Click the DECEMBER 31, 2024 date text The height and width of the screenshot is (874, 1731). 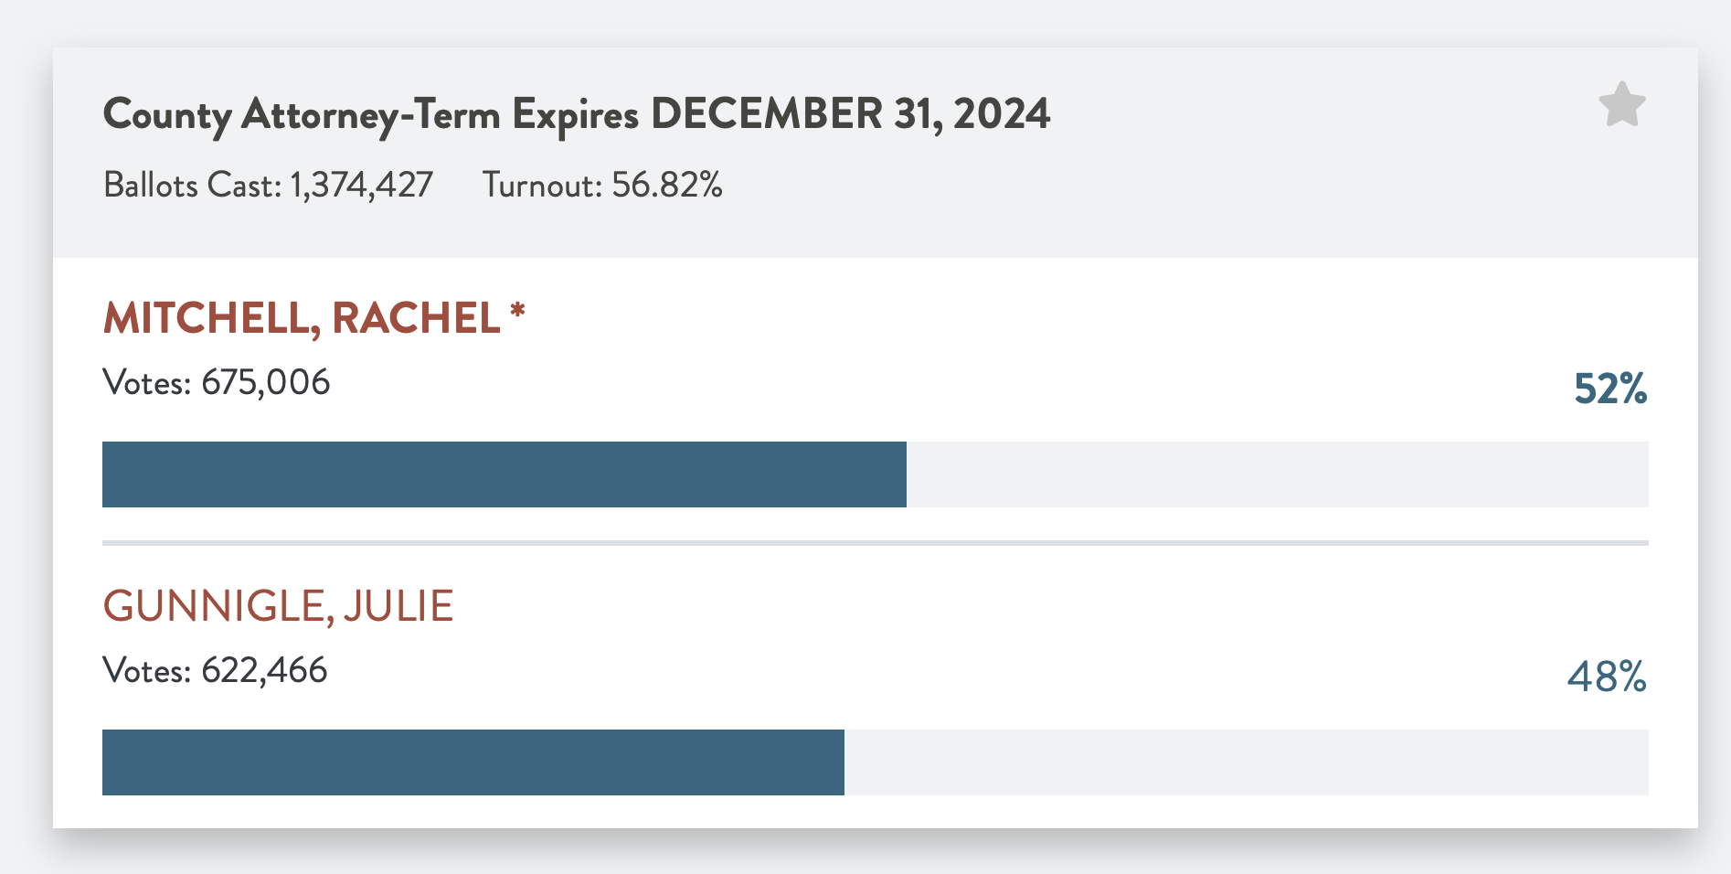click(x=851, y=114)
